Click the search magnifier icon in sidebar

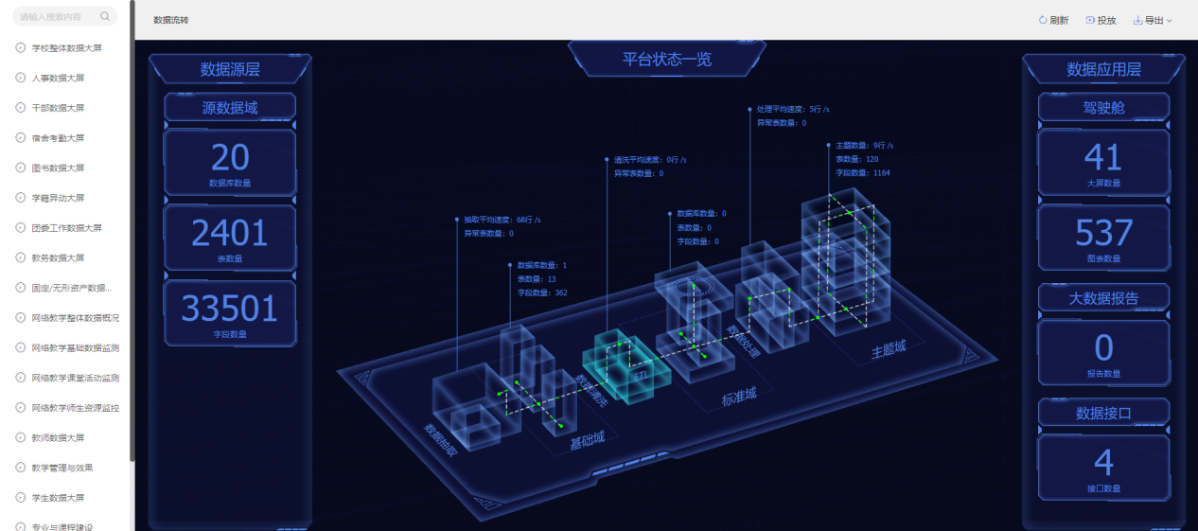click(104, 16)
